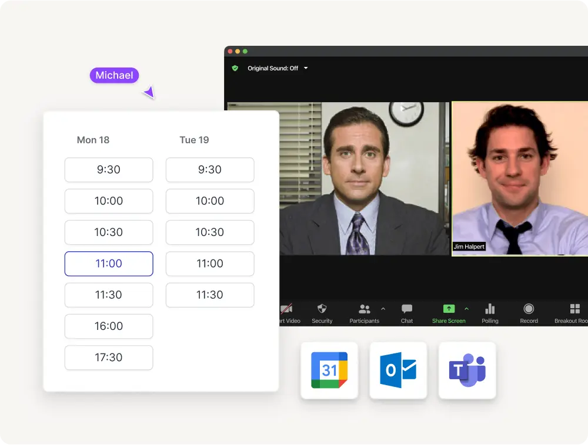Select the left participant video tile
588x445 pixels.
coord(364,178)
